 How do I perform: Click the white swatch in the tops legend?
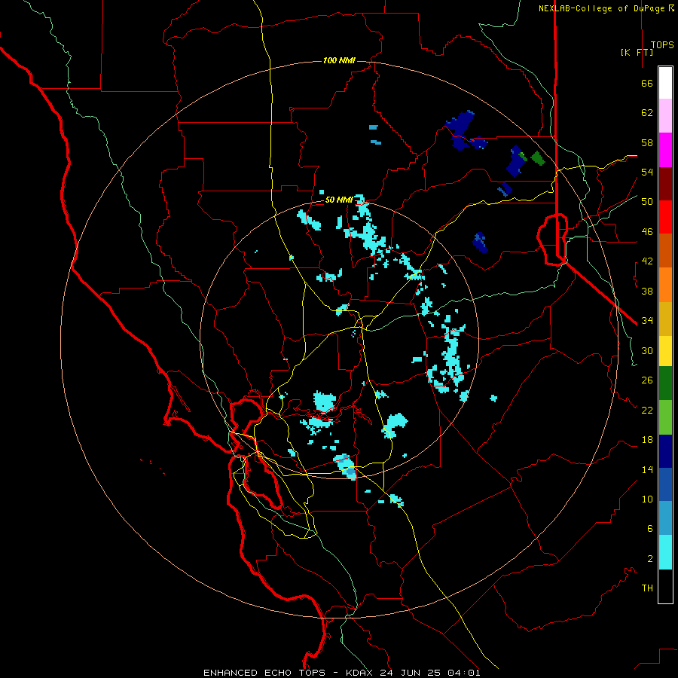(x=665, y=83)
